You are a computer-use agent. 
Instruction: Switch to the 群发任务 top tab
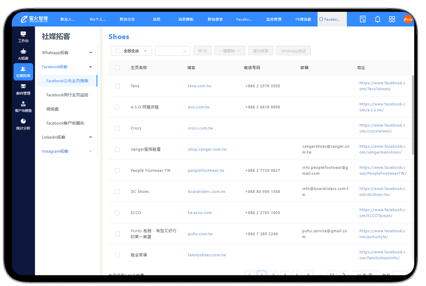pos(127,19)
